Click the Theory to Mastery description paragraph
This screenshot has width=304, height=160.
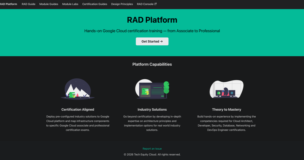[x=226, y=123]
